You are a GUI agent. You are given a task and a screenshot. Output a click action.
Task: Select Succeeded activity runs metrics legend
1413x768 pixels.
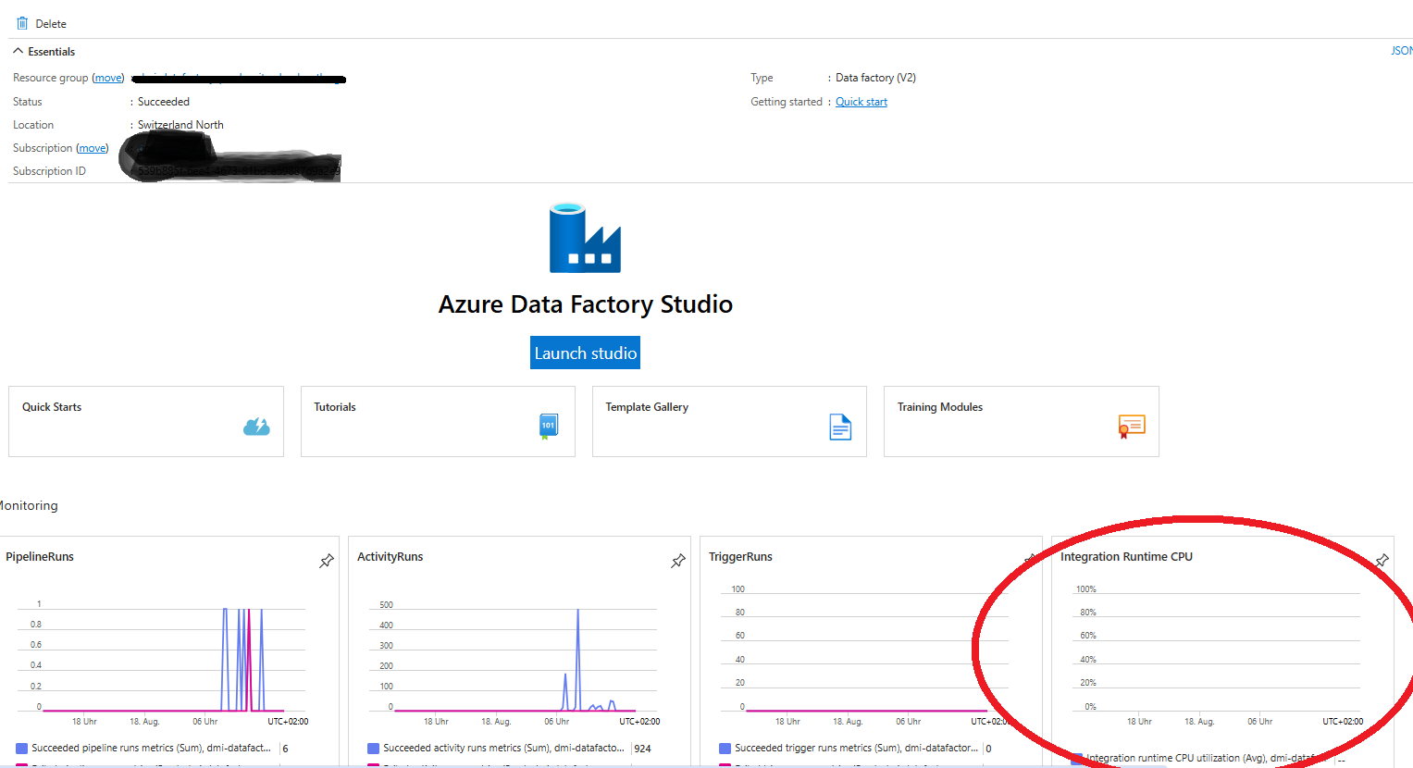click(503, 748)
